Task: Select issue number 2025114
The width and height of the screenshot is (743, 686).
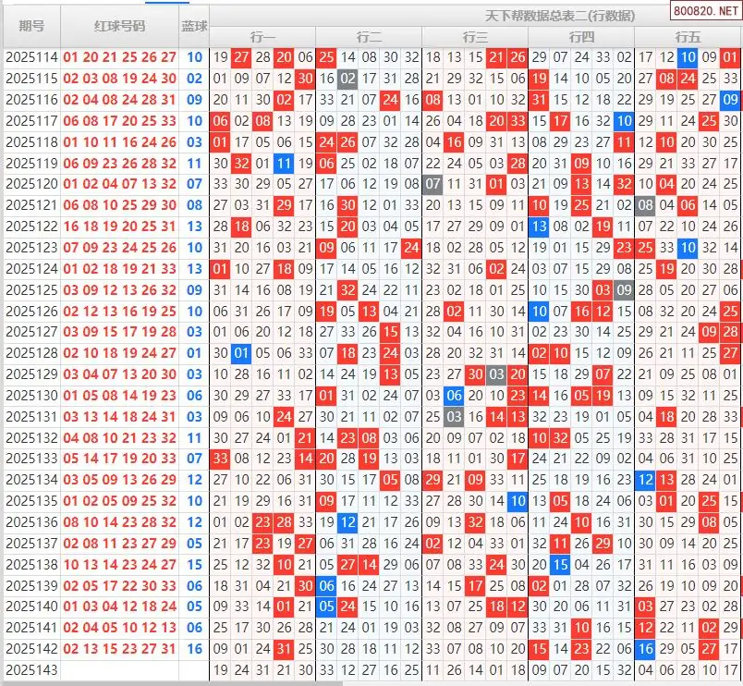Action: [x=31, y=57]
